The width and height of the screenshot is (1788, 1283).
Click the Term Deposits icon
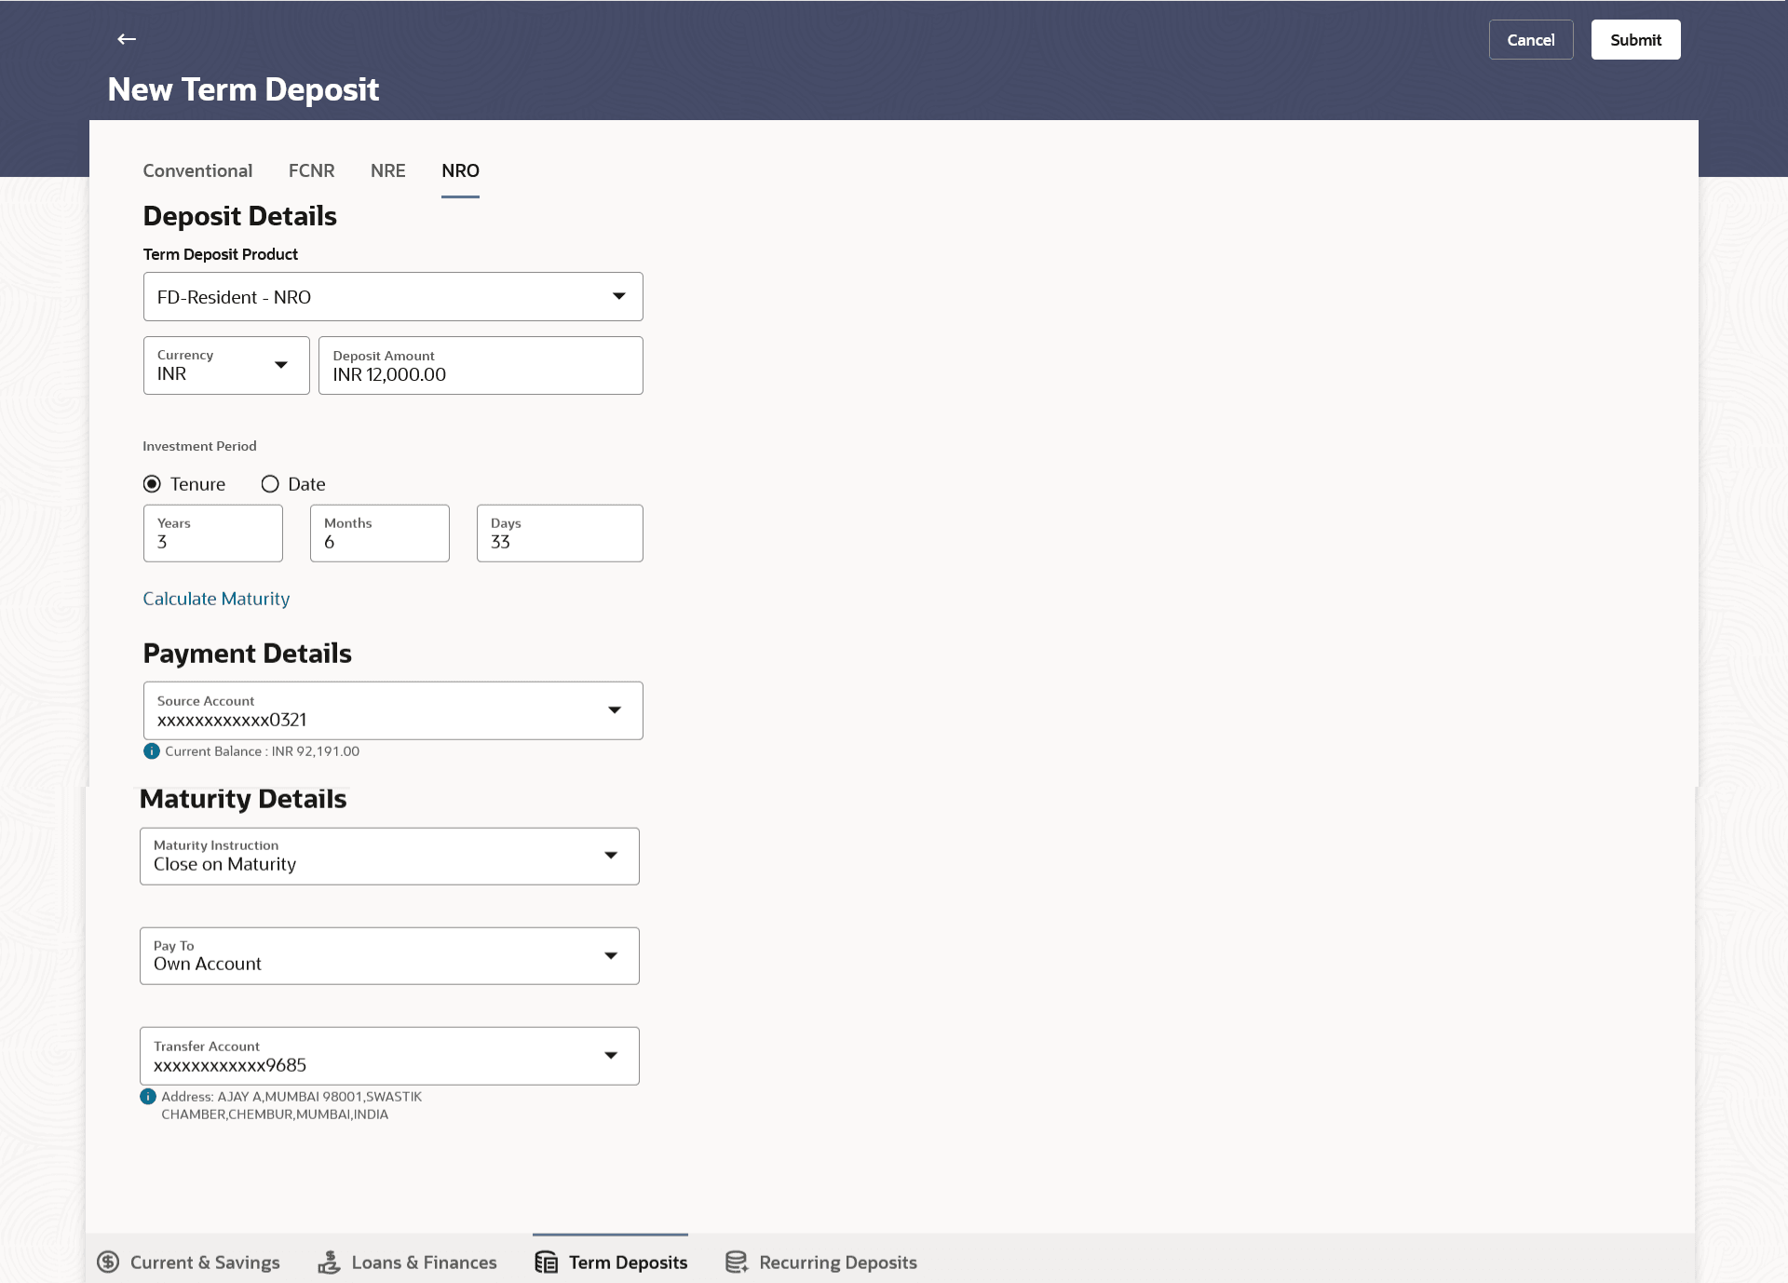point(547,1263)
